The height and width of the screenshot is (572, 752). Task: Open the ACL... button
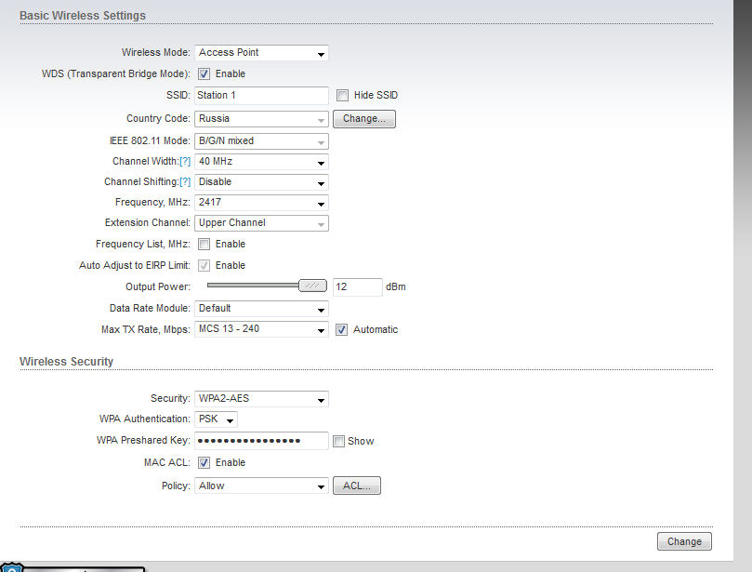[x=357, y=486]
